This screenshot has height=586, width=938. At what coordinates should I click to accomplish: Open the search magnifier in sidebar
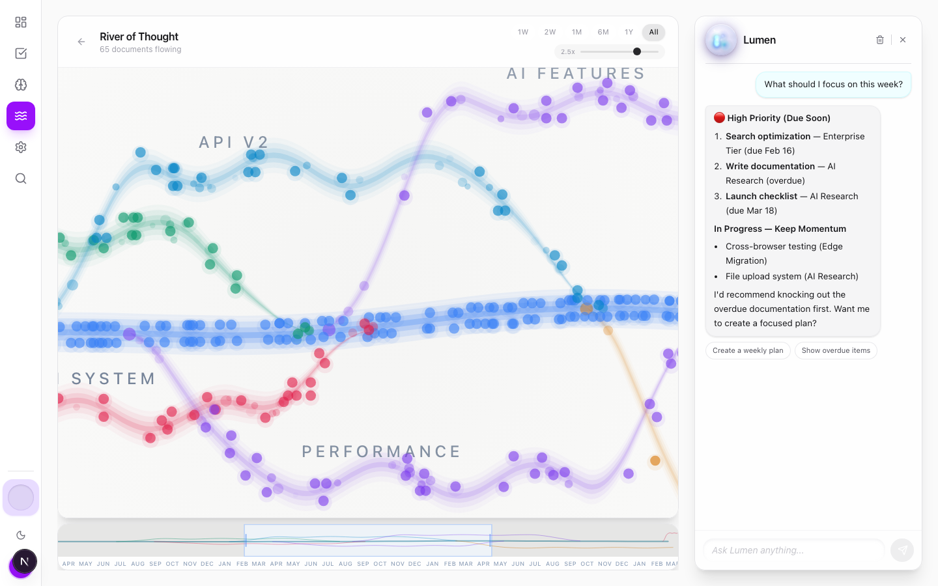tap(21, 178)
